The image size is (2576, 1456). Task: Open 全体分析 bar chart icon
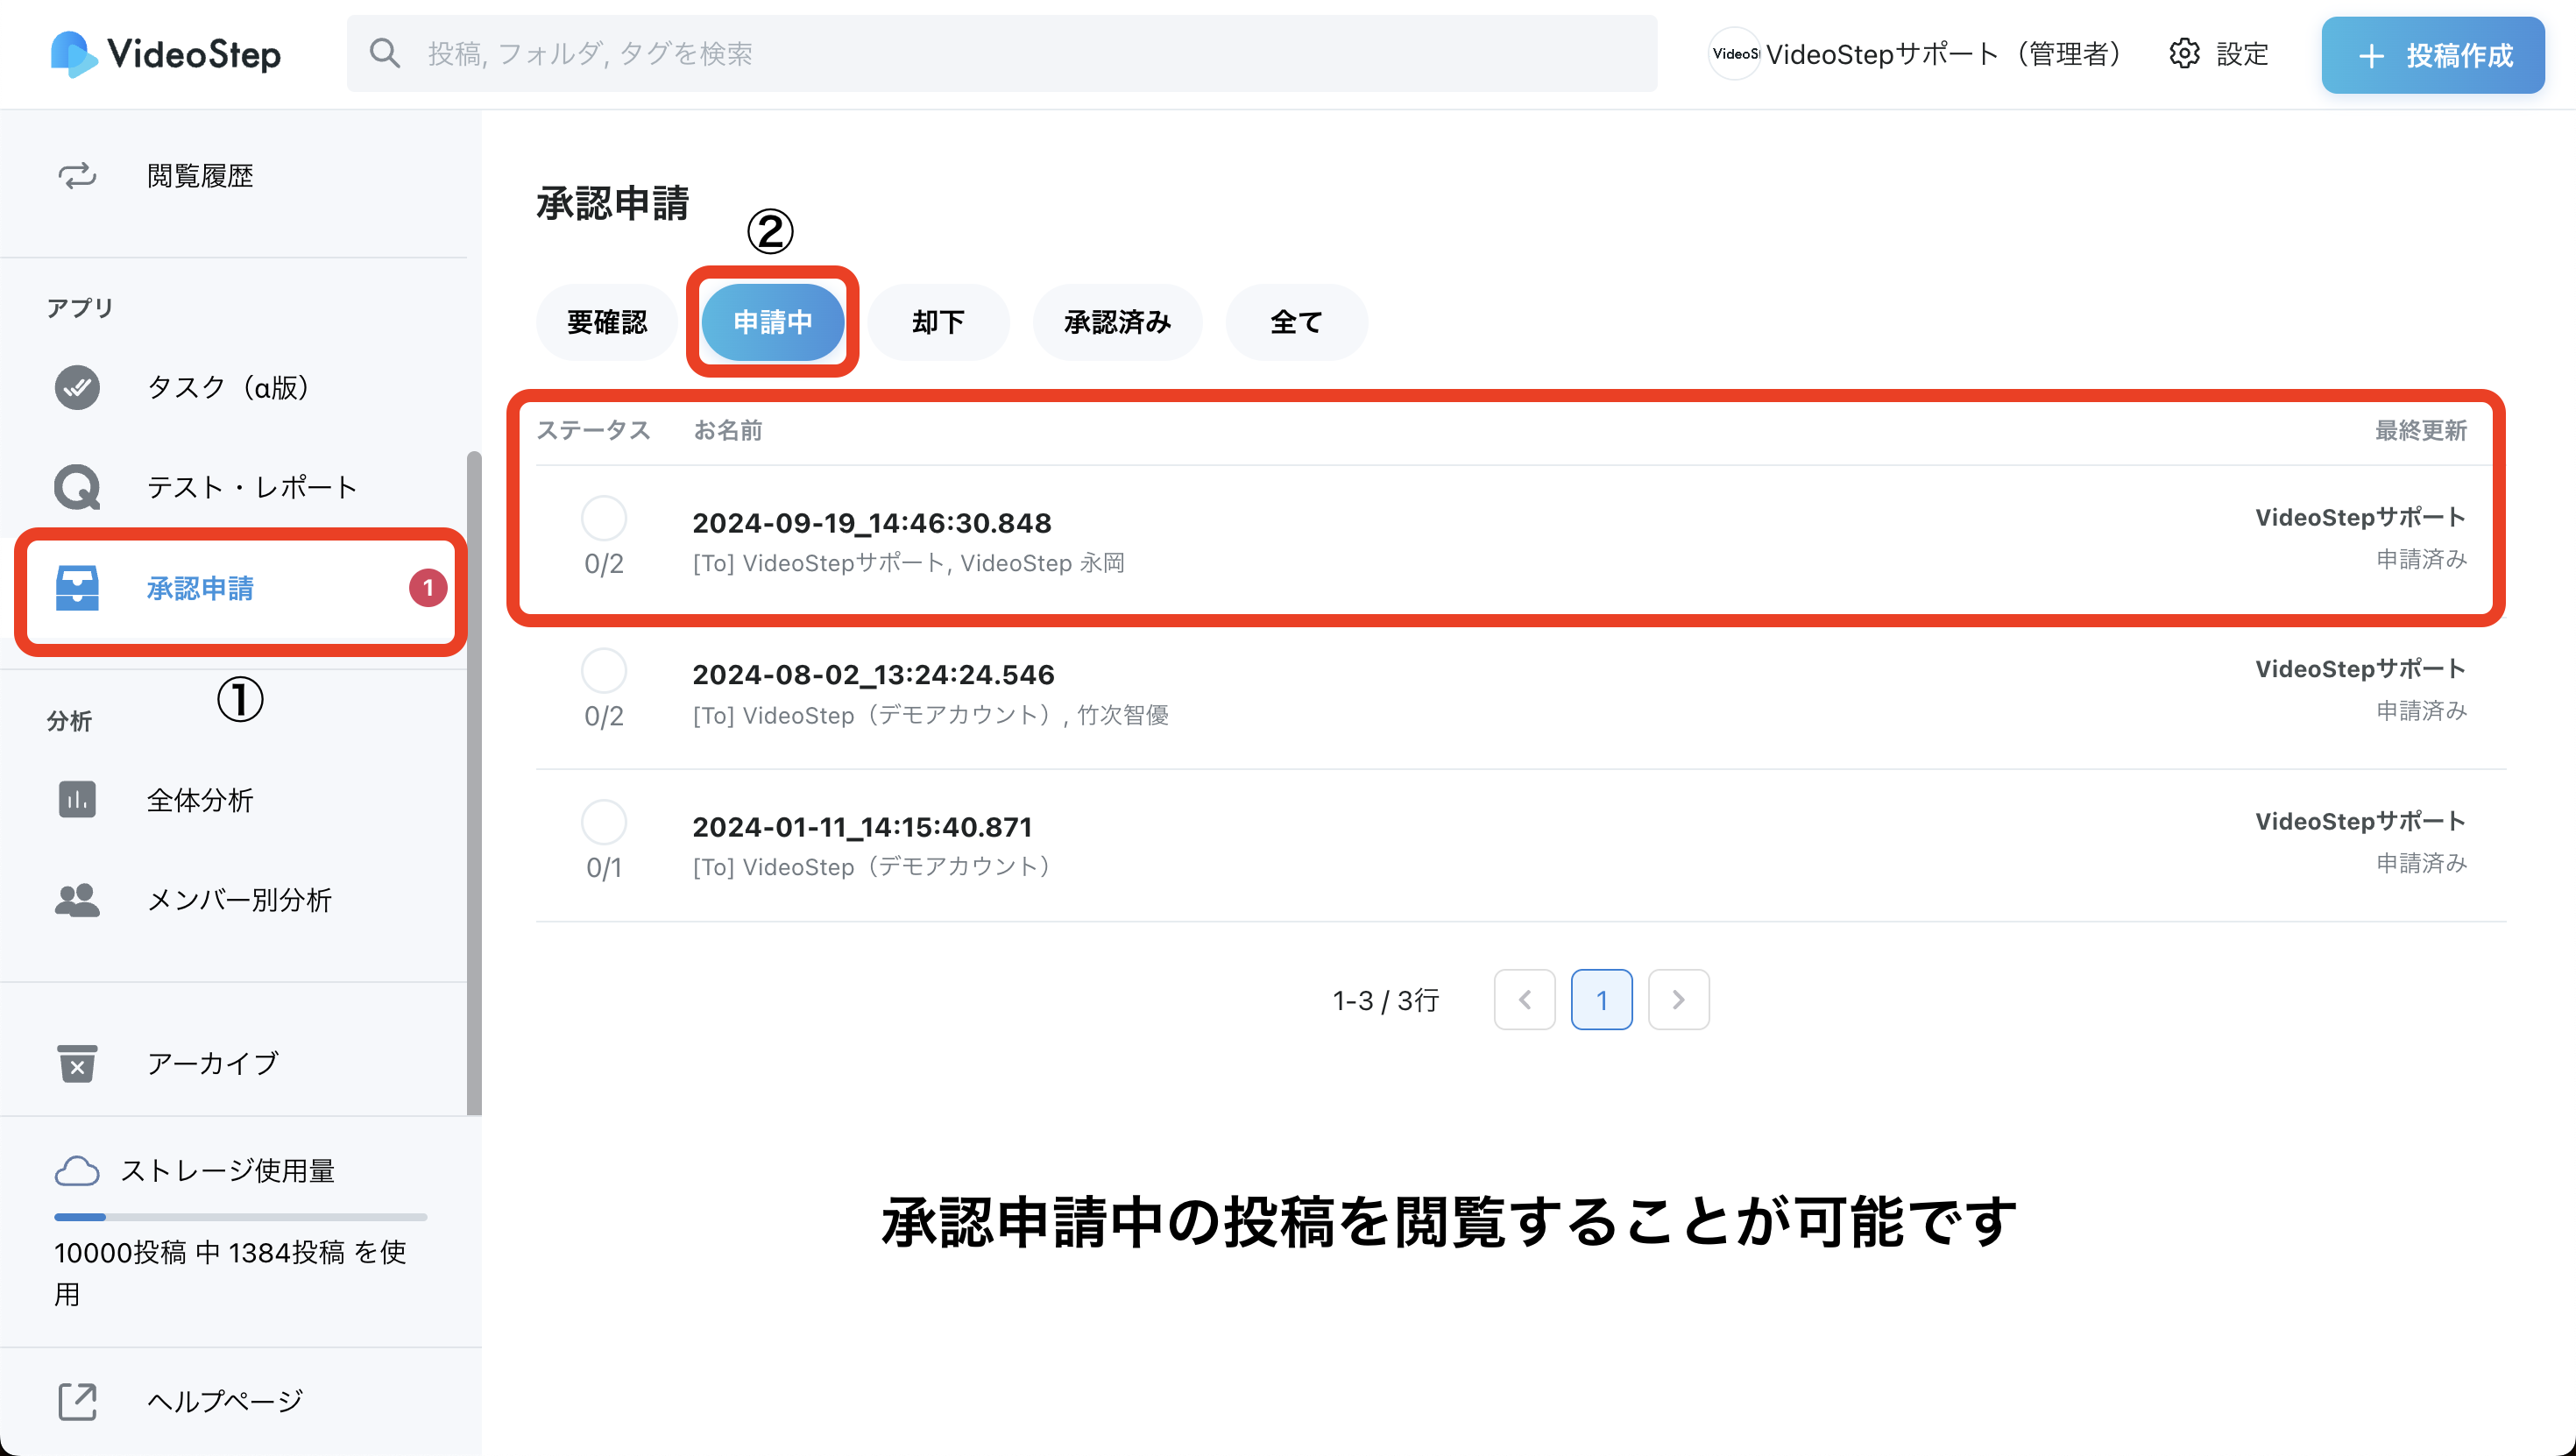click(x=77, y=799)
